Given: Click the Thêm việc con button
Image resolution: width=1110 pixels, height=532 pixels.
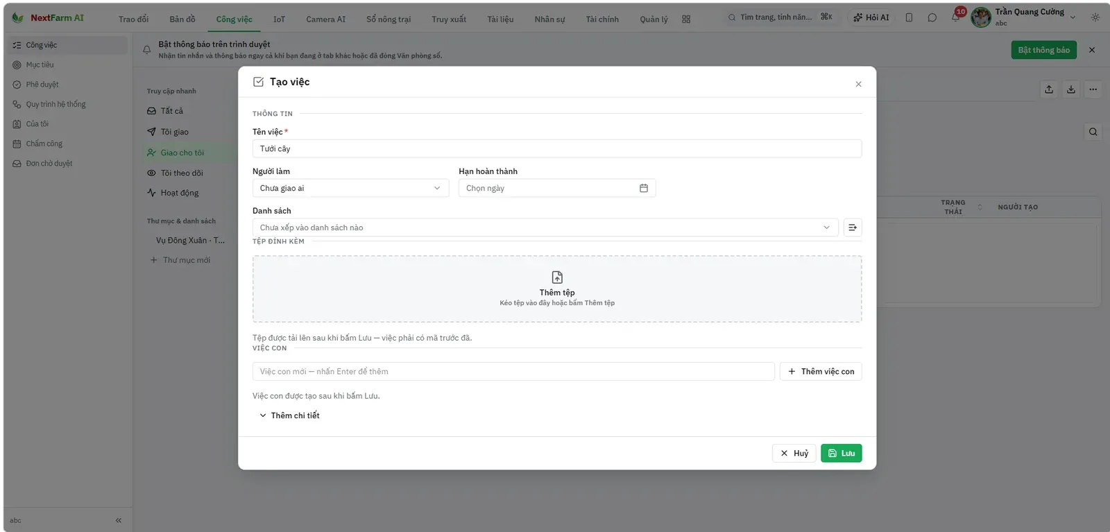Looking at the screenshot, I should tap(821, 371).
